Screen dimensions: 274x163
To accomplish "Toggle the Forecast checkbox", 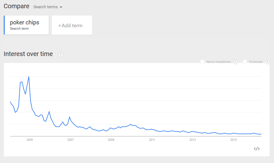I will point(245,62).
